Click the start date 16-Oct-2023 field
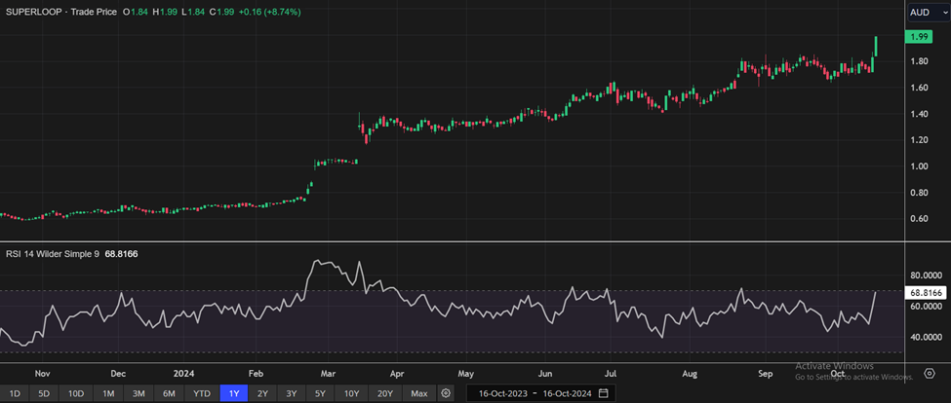 click(502, 393)
